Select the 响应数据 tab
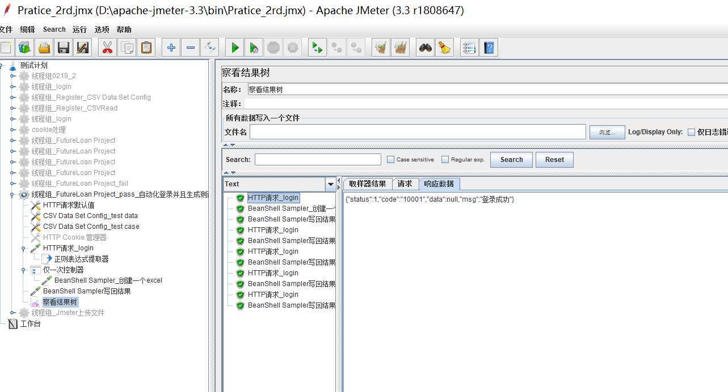Viewport: 728px width, 392px height. point(439,184)
